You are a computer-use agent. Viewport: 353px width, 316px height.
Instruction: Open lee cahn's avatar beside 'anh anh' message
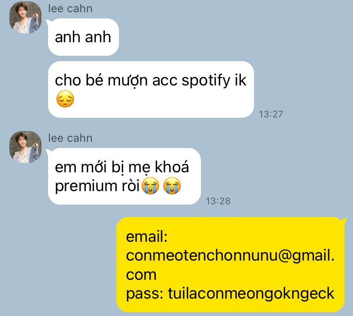25,17
